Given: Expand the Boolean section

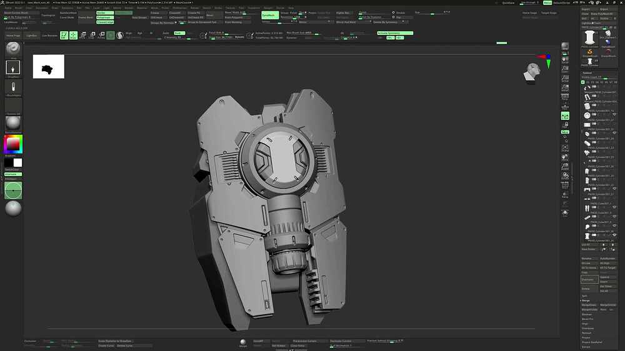Looking at the screenshot, I should click(x=587, y=314).
